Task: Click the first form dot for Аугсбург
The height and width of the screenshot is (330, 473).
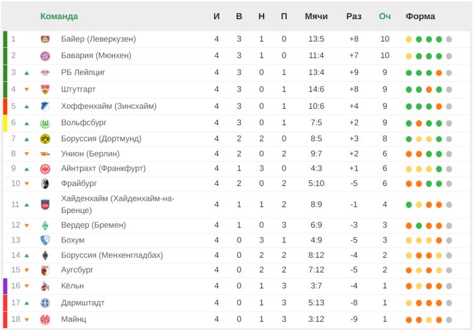Action: tap(408, 270)
